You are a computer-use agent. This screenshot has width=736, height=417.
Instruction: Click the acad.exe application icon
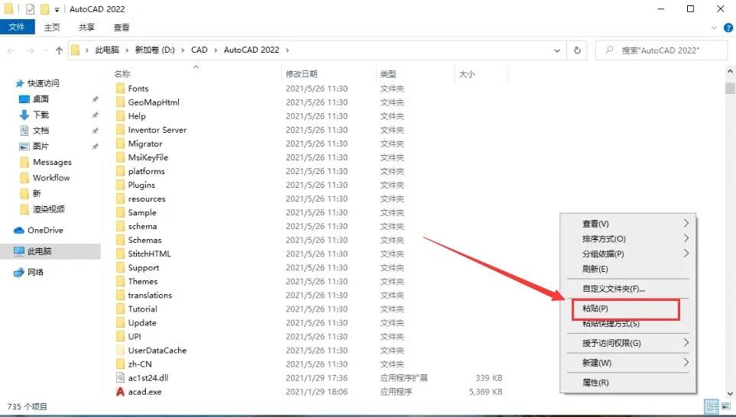(120, 392)
